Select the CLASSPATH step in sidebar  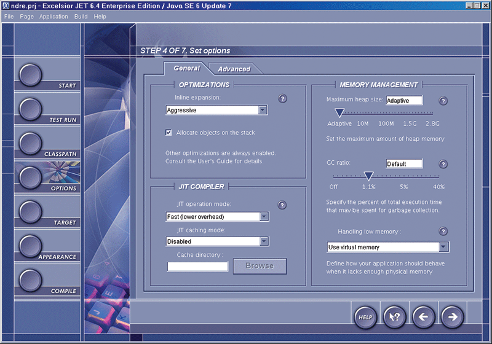click(31, 144)
